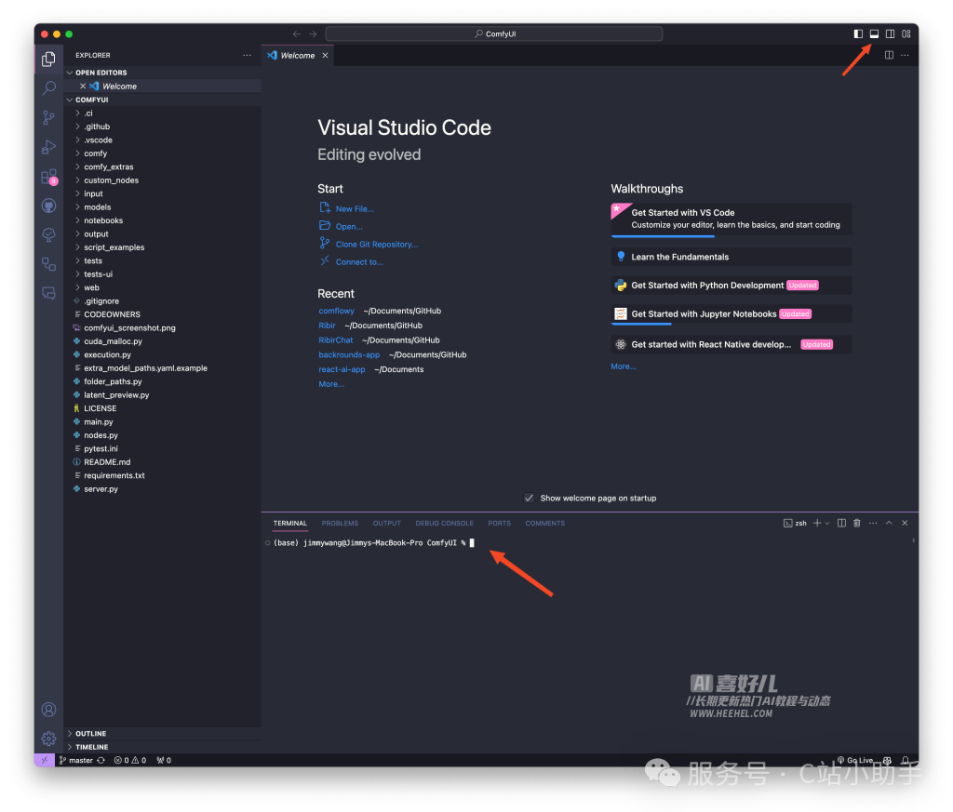Click the Connect to... link

pos(359,261)
